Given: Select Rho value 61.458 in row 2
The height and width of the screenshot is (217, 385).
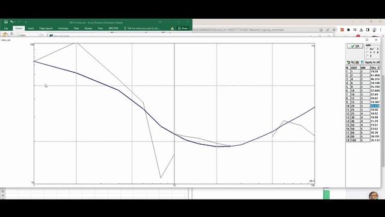Looking at the screenshot, I should (375, 75).
